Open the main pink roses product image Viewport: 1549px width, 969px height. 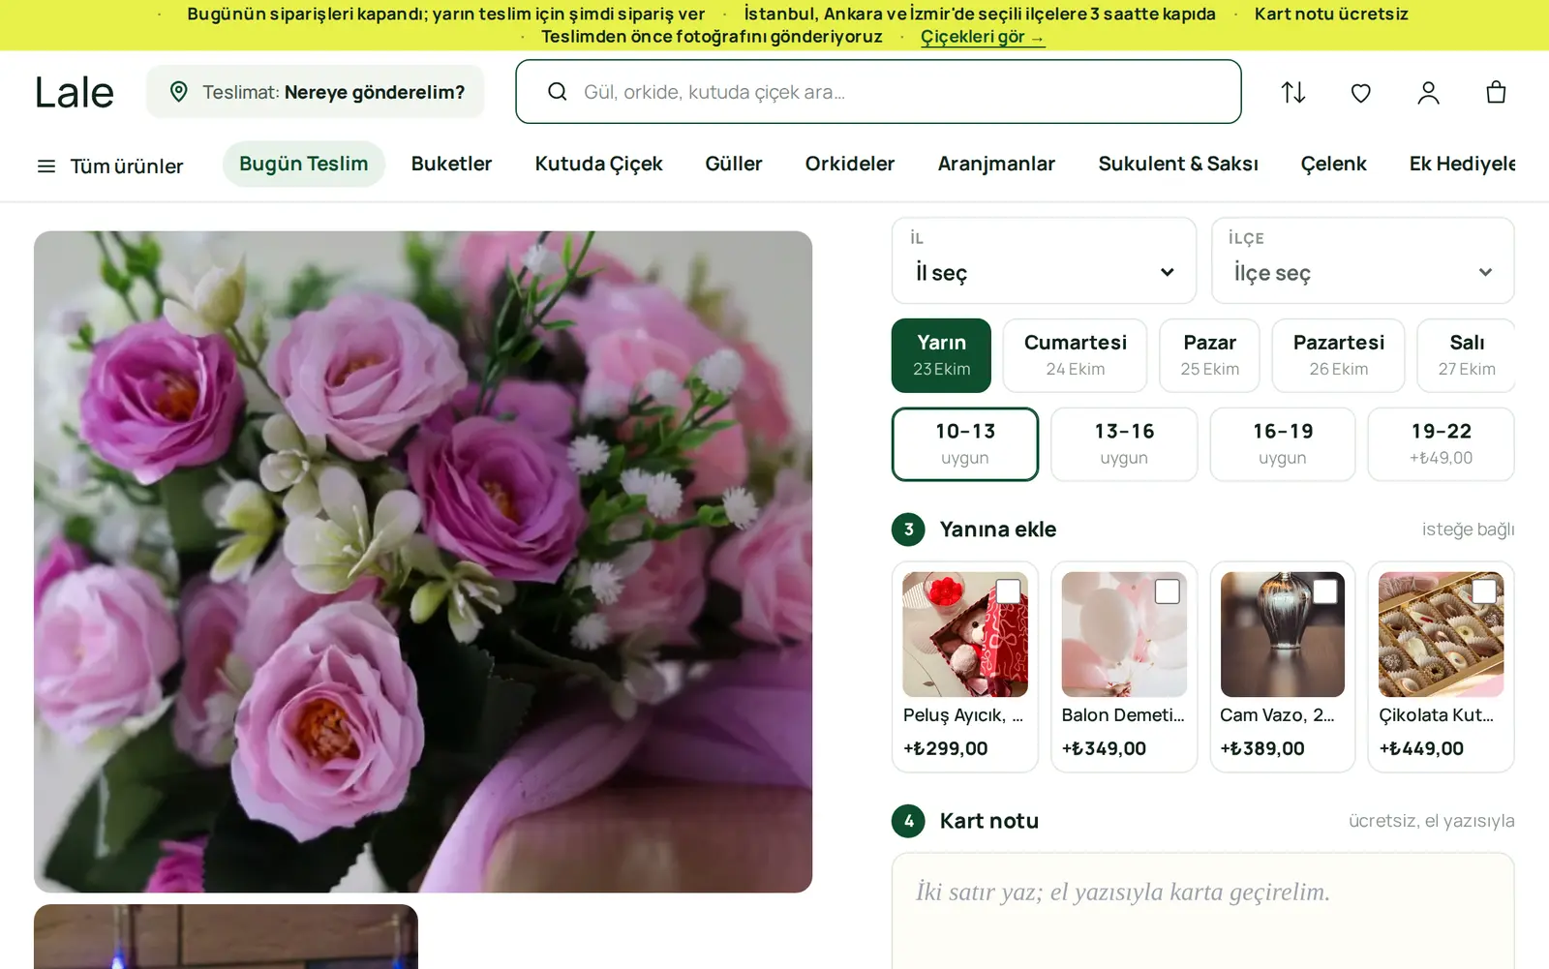(x=423, y=561)
